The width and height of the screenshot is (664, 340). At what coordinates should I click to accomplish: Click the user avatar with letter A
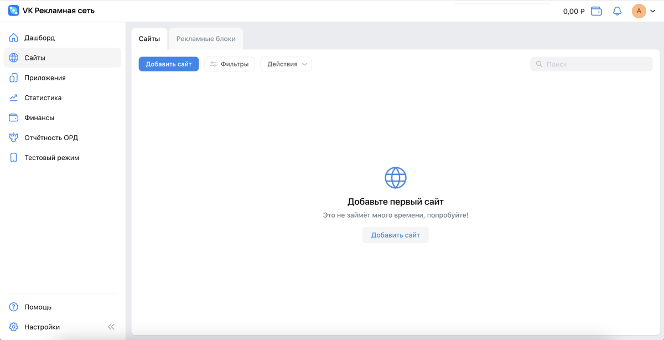click(639, 11)
